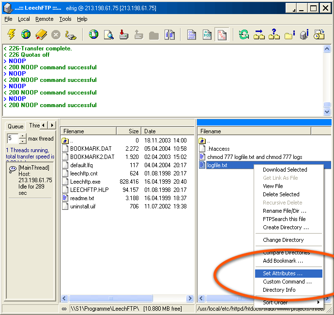Click the sleeping MainThread status icon

click(x=13, y=169)
